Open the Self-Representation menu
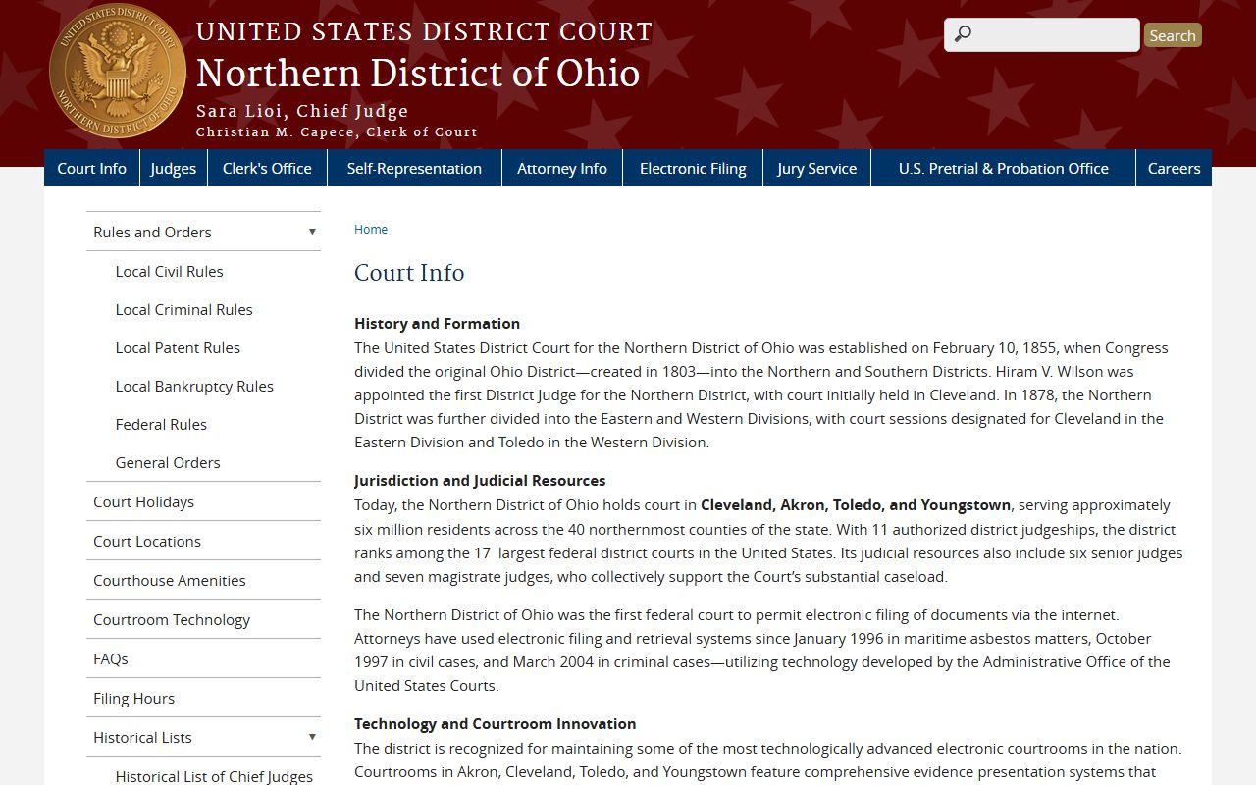 click(x=414, y=168)
